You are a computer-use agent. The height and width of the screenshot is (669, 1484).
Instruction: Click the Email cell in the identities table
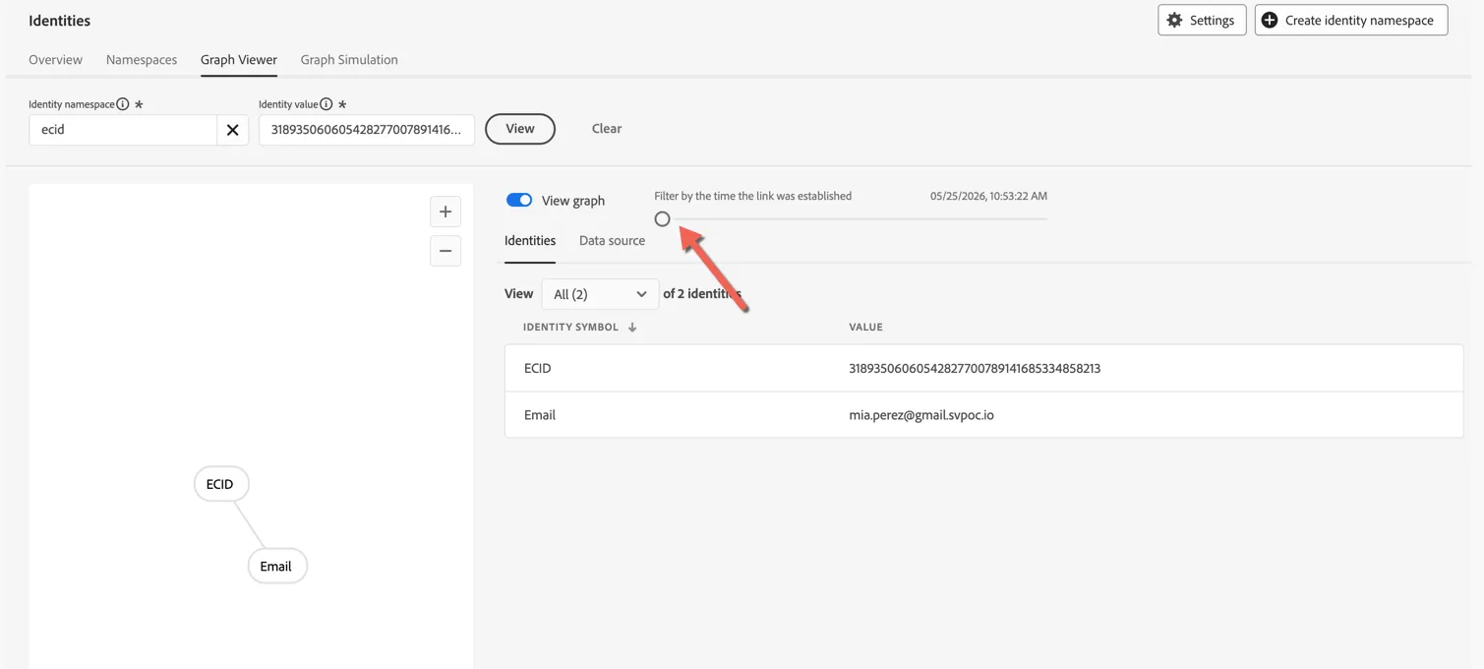pos(540,415)
